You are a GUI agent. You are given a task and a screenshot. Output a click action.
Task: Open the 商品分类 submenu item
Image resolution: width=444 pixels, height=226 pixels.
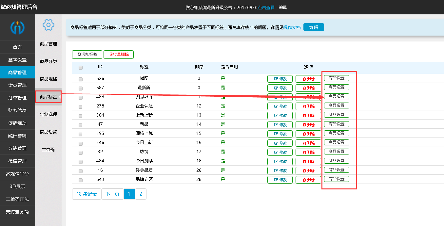click(48, 61)
